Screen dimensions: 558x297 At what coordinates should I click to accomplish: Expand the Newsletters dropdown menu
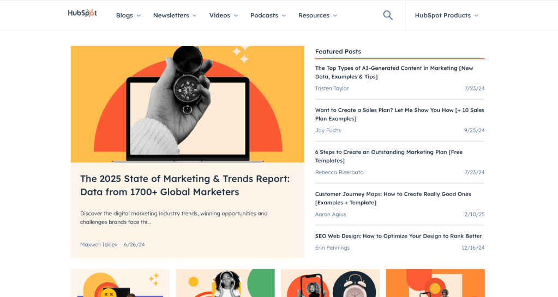tap(175, 15)
